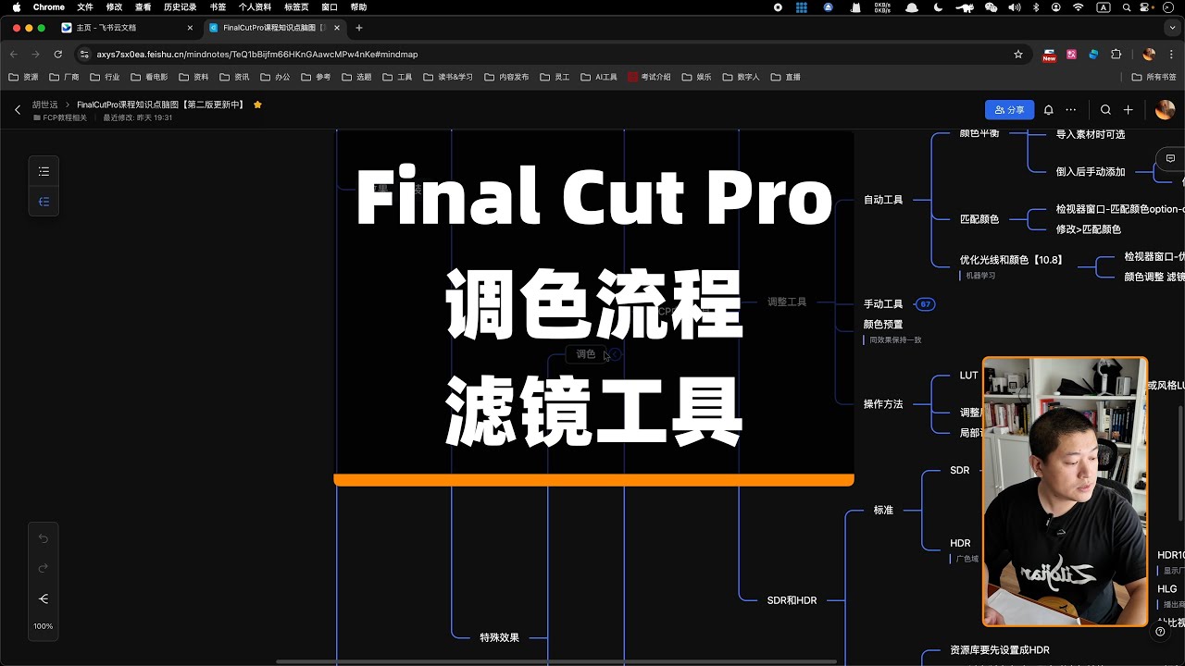
Task: Click the redo arrow in left toolbar
Action: click(x=44, y=568)
